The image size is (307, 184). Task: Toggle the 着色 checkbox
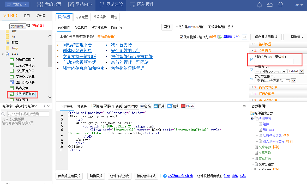95,106
